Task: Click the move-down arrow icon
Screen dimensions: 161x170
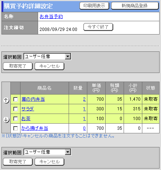Action: (6, 119)
